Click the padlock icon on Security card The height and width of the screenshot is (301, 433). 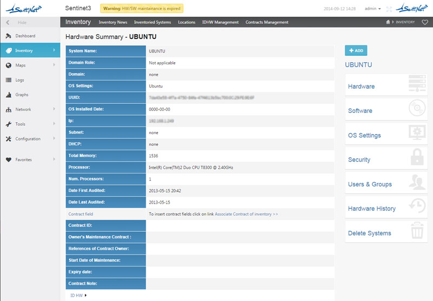click(417, 157)
